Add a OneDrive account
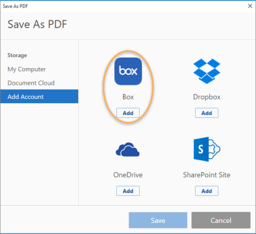The image size is (256, 234). point(128,191)
